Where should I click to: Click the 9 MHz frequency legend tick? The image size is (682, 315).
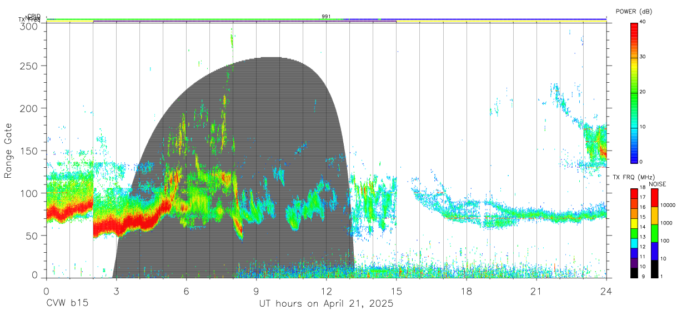point(642,276)
